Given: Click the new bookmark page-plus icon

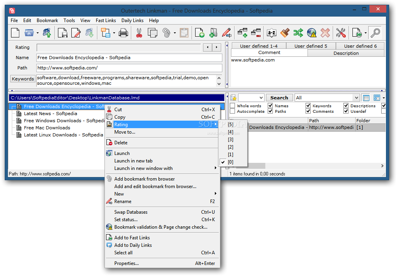Looking at the screenshot, I should 199,33.
